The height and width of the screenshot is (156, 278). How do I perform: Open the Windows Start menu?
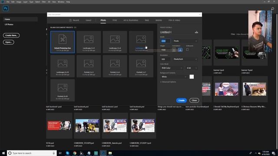[x=3, y=153]
